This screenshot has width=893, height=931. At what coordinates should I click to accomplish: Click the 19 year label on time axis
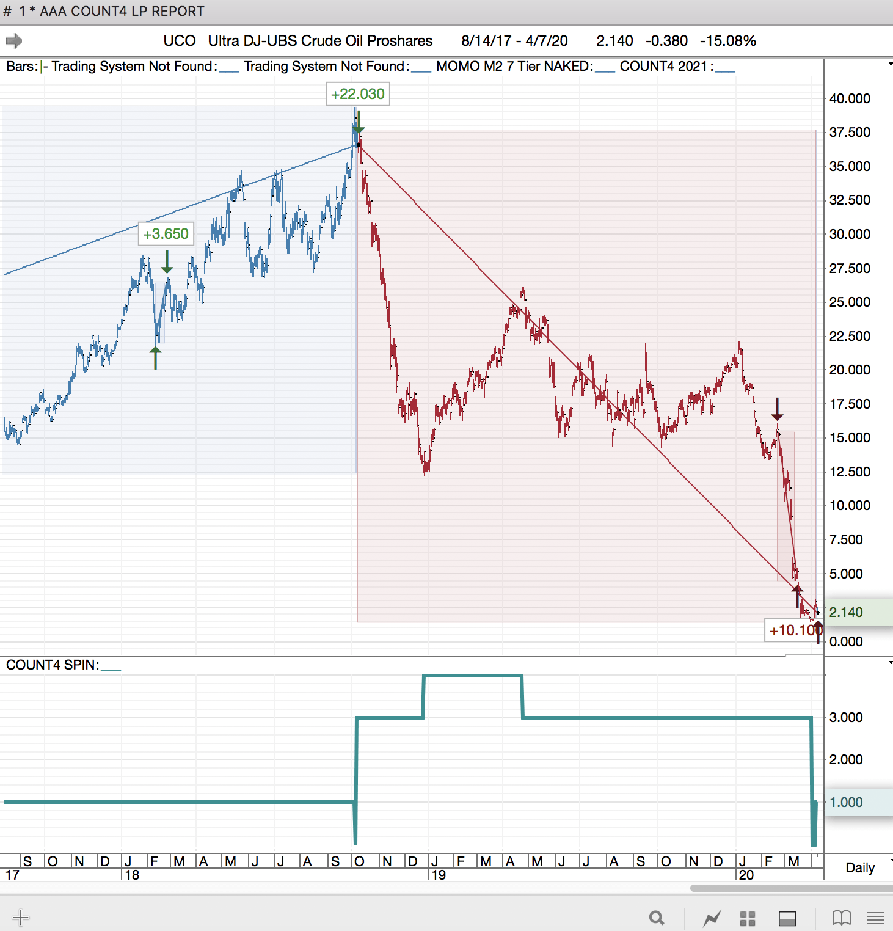tap(439, 875)
